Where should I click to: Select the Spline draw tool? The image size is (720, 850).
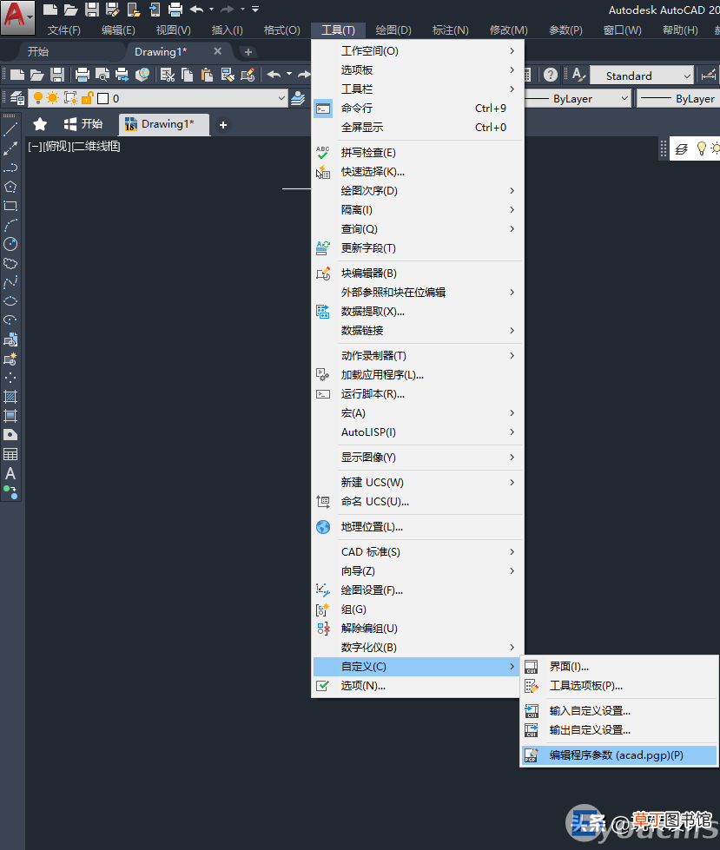(x=10, y=282)
